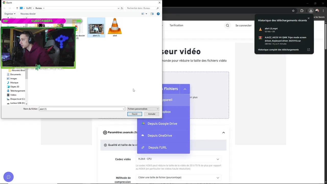
Task: Open Historique complet des téléchargements
Action: (278, 50)
